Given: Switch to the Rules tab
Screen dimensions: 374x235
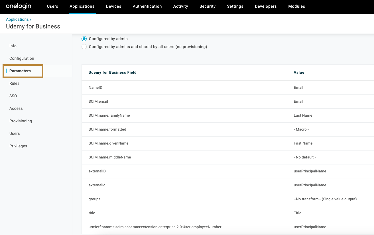Looking at the screenshot, I should coord(14,83).
